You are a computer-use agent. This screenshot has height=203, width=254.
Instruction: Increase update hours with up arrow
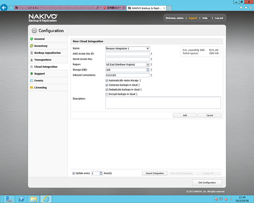point(101,172)
